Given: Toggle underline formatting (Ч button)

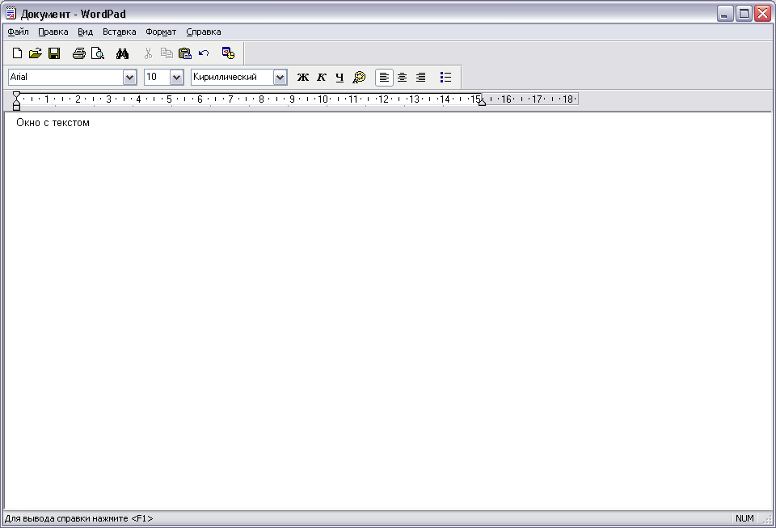Looking at the screenshot, I should (x=339, y=77).
